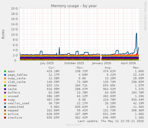
Task: Click the red swap legend swatch
Action: click(x=5, y=100)
